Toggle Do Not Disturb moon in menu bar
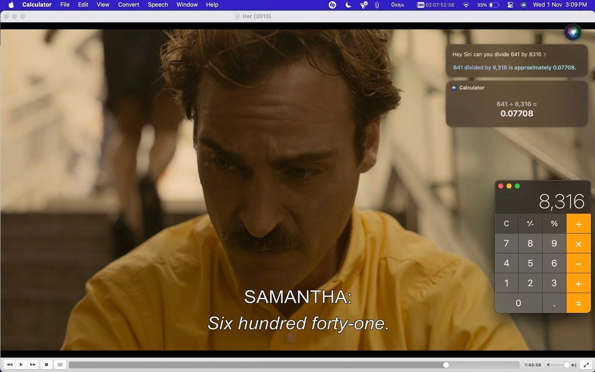 click(348, 5)
